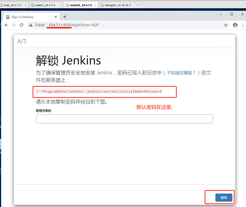Maximize the Chrome browser window
Screen dimensions: 246x207
(231, 14)
